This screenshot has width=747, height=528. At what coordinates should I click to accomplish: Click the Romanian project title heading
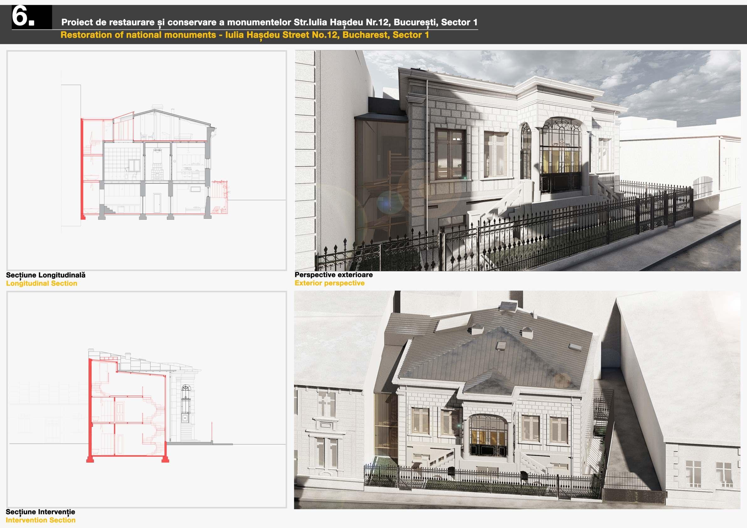pyautogui.click(x=269, y=23)
